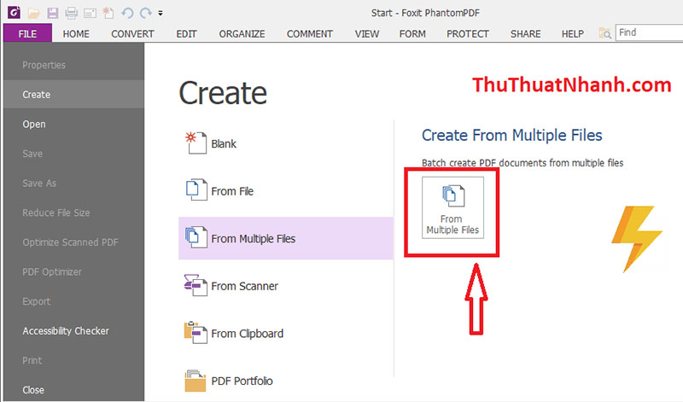Select Optimize Scanned PDF in sidebar
This screenshot has height=402, width=683.
click(73, 242)
